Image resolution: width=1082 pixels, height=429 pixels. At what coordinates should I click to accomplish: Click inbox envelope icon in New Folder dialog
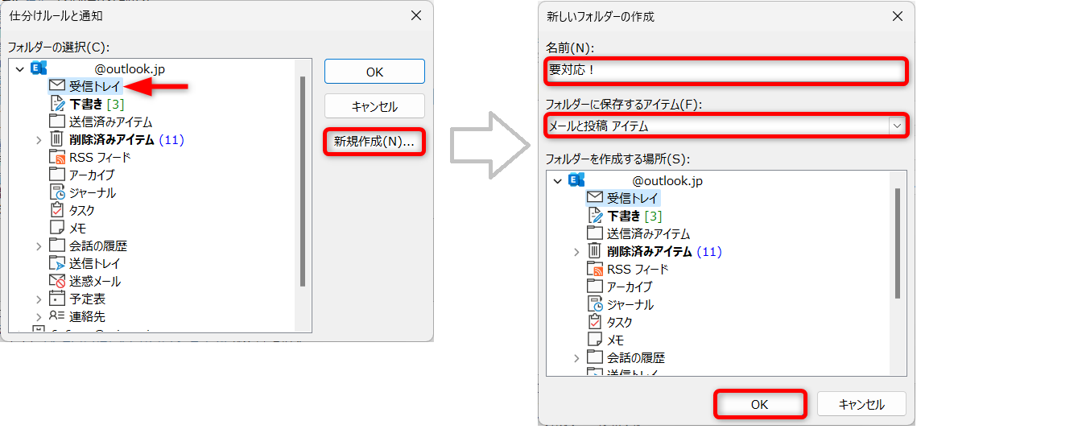[x=594, y=198]
